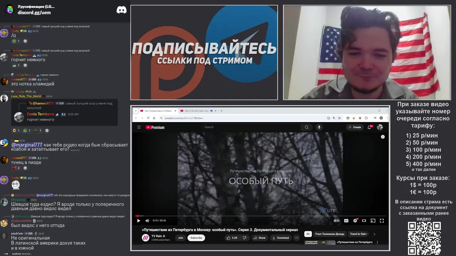Toggle closed captions CC button

coord(346,221)
